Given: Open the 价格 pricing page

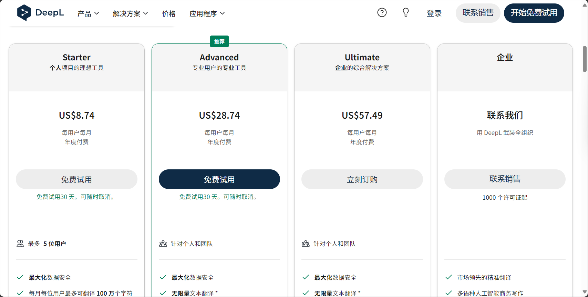Looking at the screenshot, I should click(x=169, y=13).
